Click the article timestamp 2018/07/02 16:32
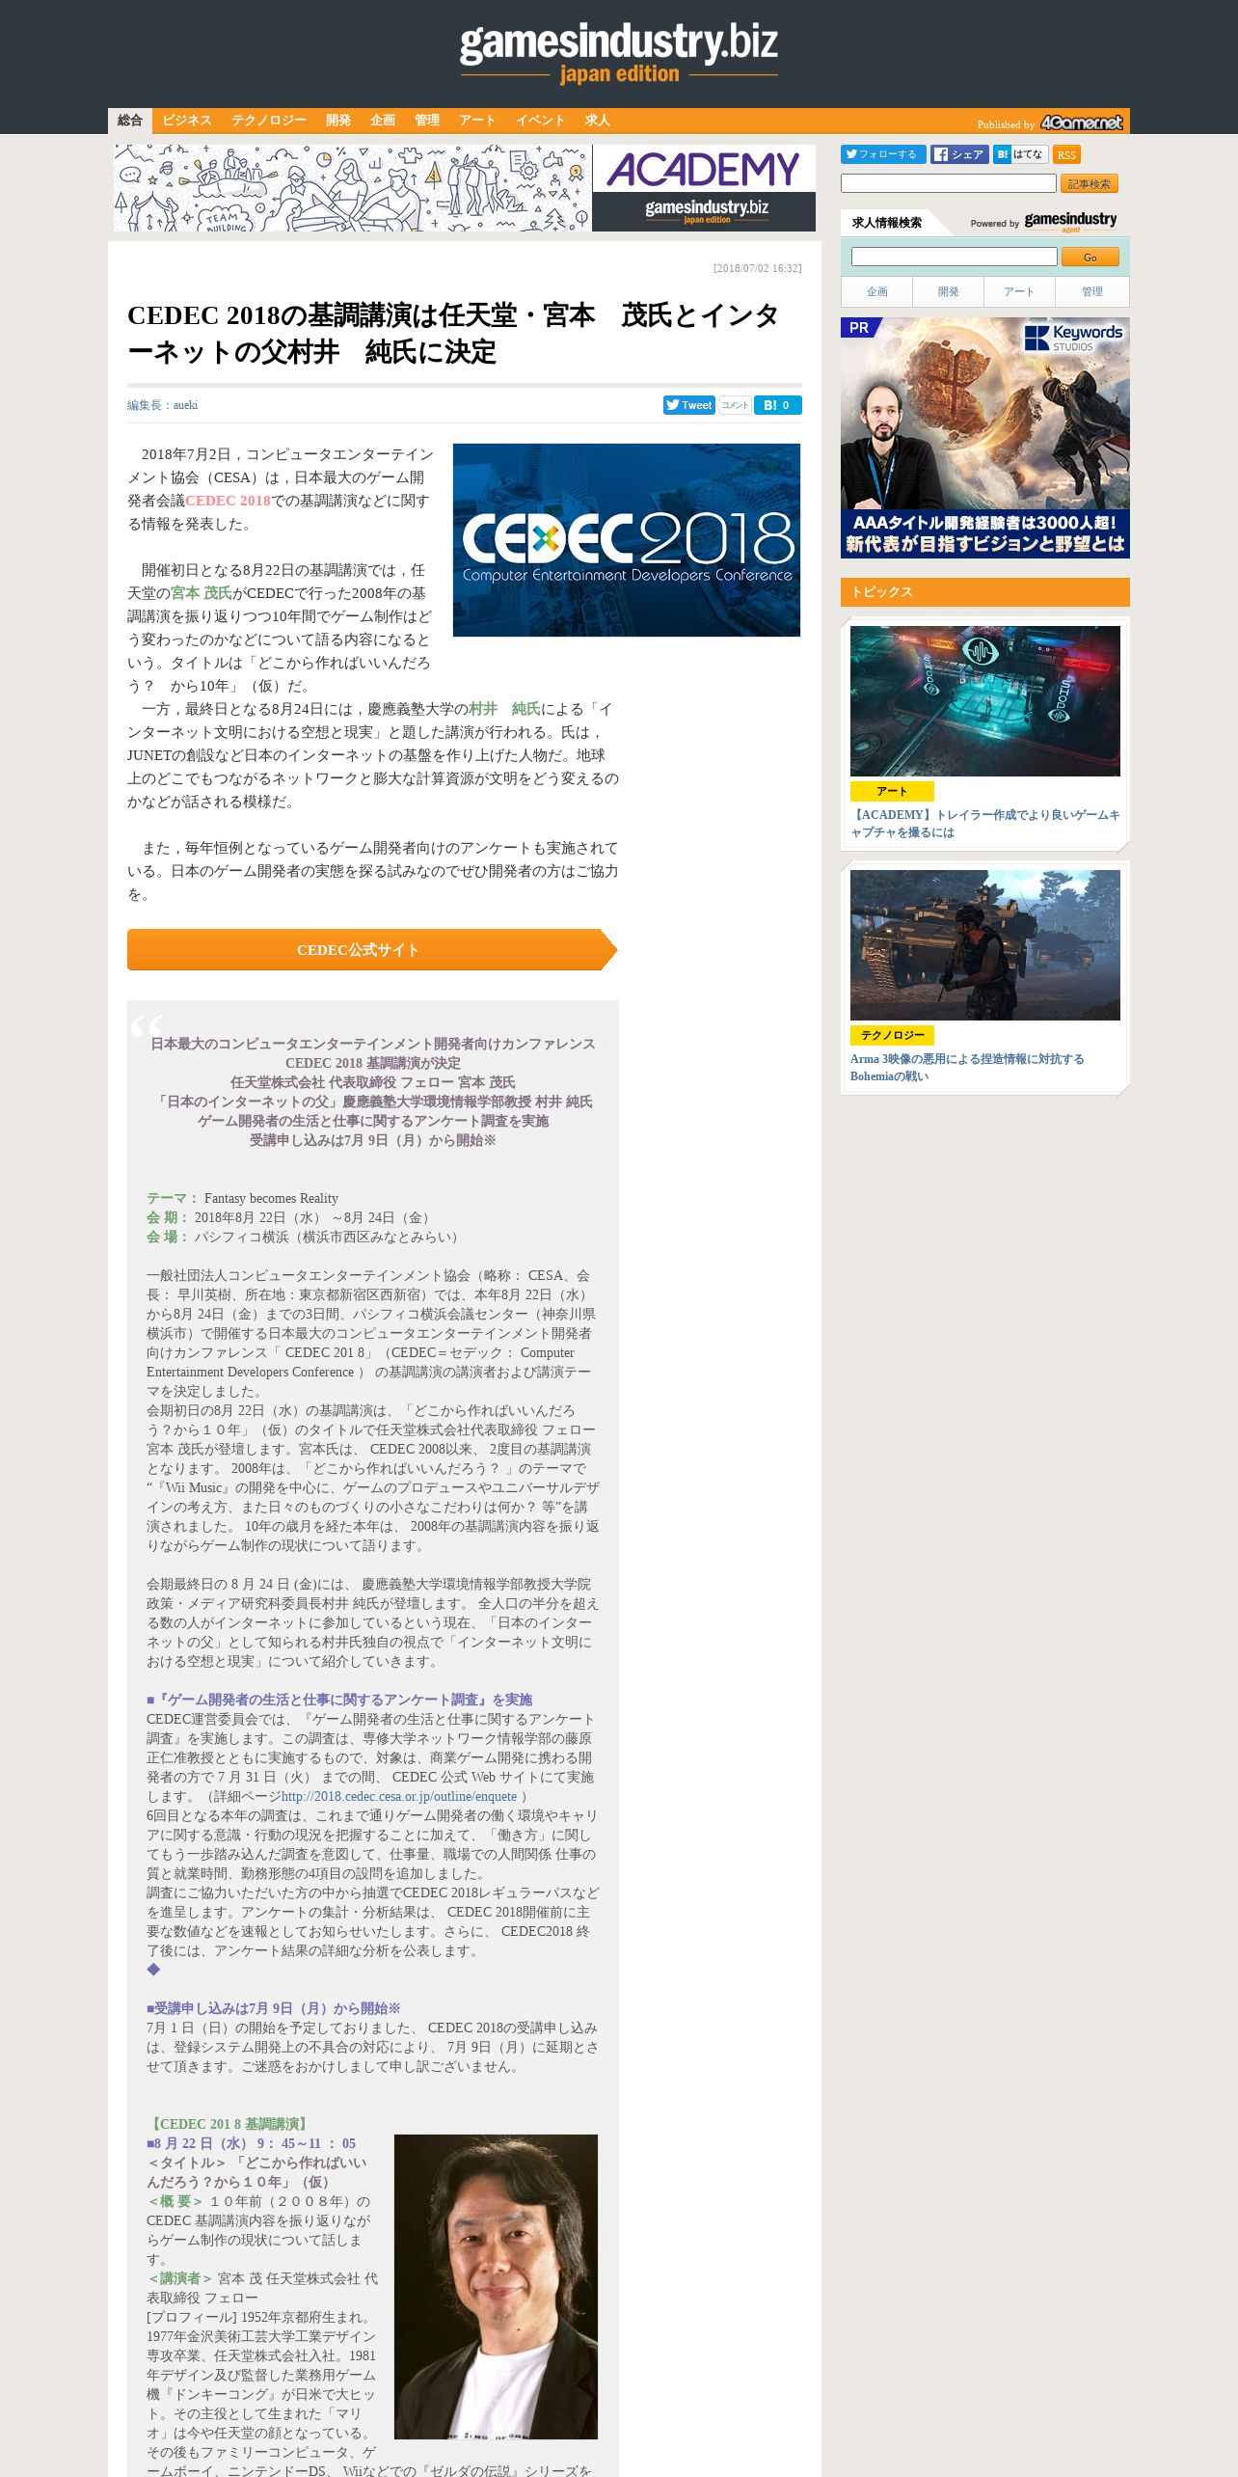This screenshot has height=2477, width=1238. tap(757, 268)
